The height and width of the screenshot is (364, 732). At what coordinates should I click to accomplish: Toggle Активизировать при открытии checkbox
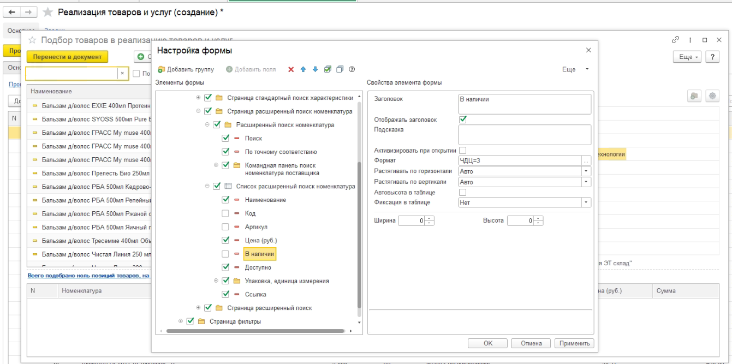tap(463, 150)
